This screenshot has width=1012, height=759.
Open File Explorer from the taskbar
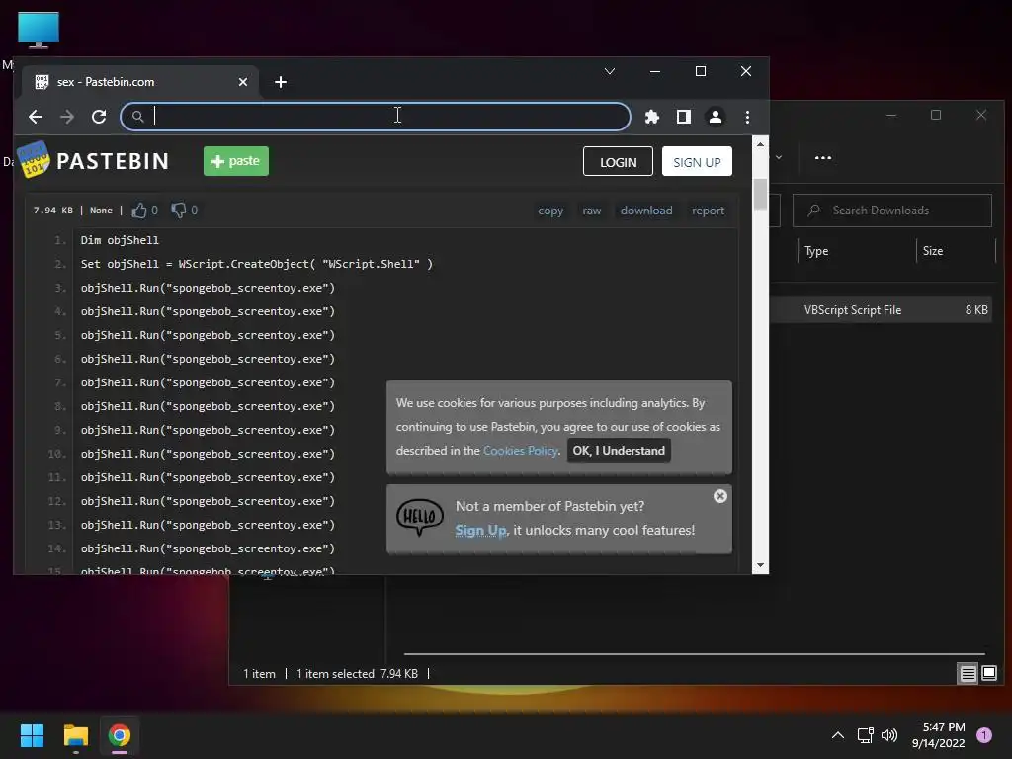75,735
